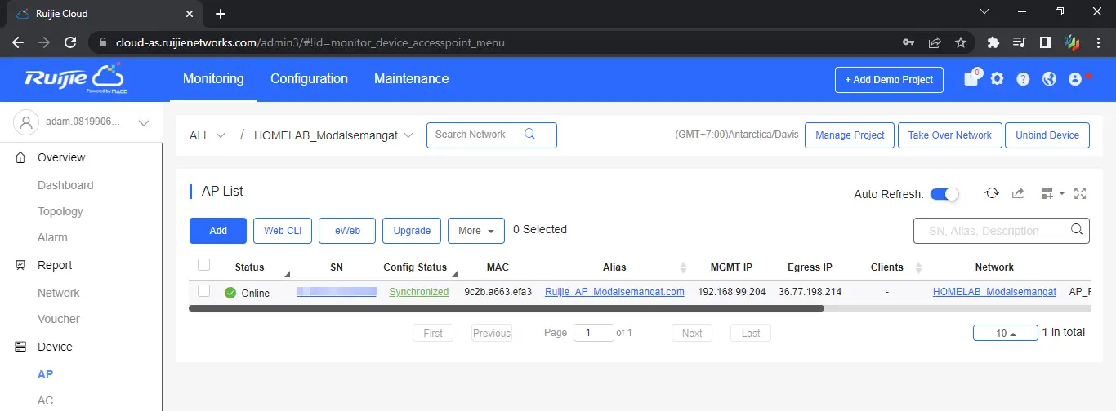Image resolution: width=1116 pixels, height=411 pixels.
Task: Click the horizontal table scrollbar
Action: (x=507, y=308)
